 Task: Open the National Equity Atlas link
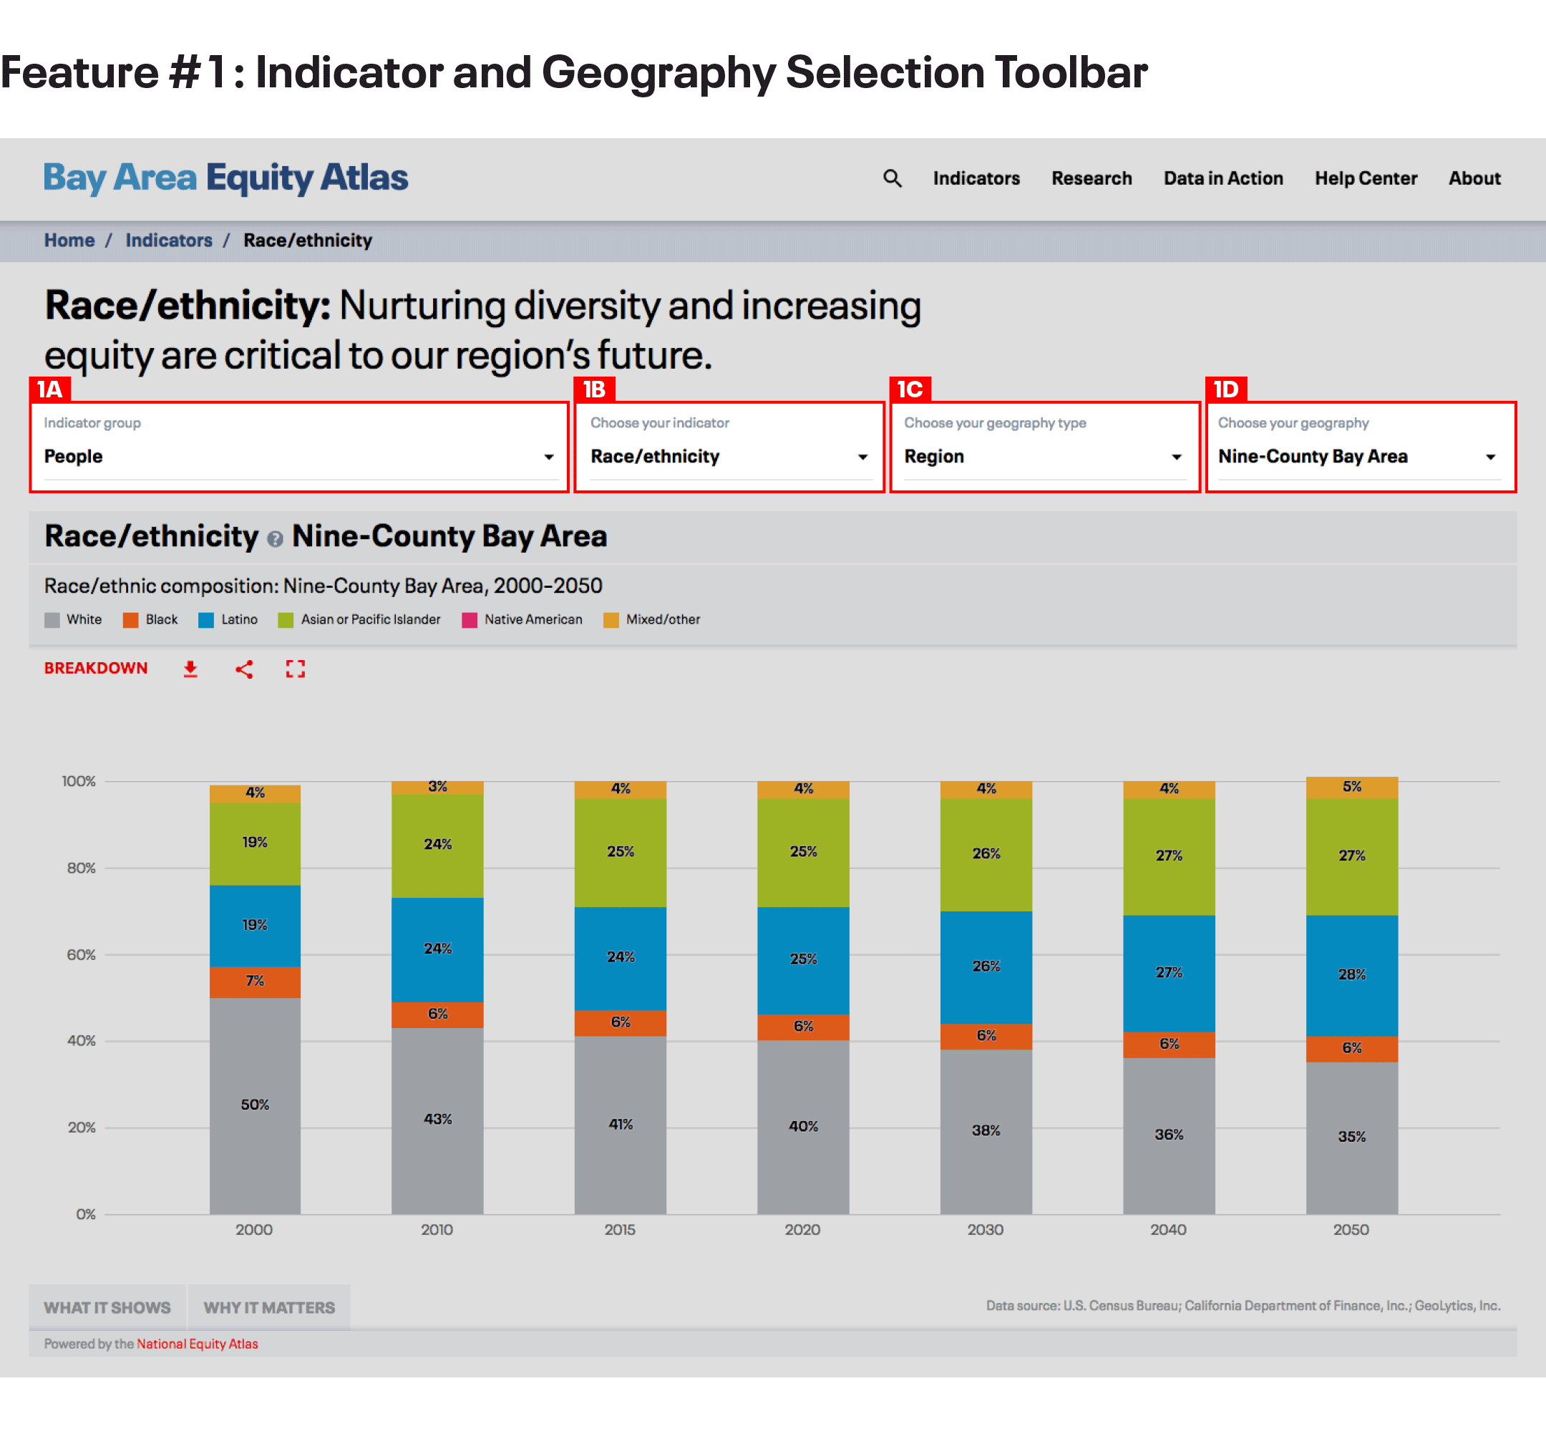tap(197, 1344)
